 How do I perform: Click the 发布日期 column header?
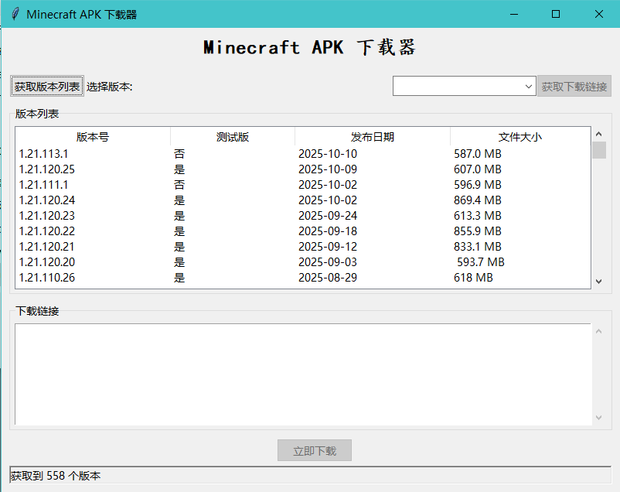click(x=373, y=137)
